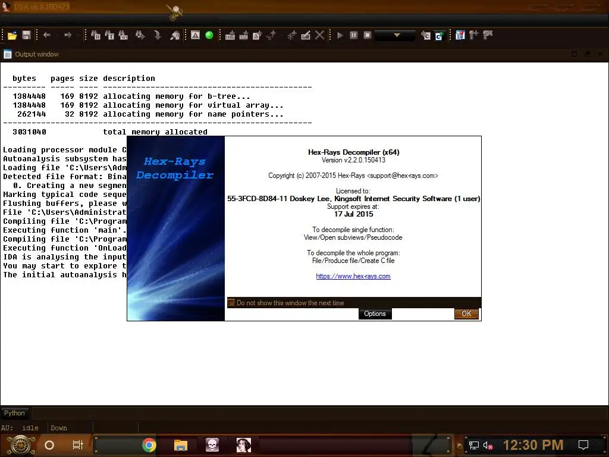Start the debugger with the play icon
This screenshot has width=609, height=457.
(340, 35)
